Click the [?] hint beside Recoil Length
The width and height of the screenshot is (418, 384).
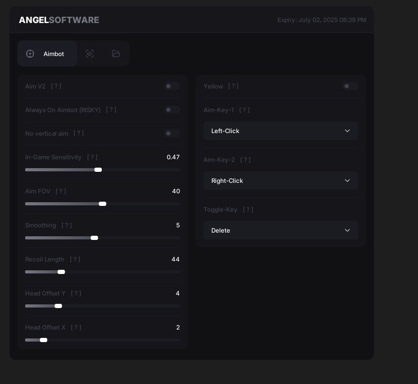click(75, 259)
